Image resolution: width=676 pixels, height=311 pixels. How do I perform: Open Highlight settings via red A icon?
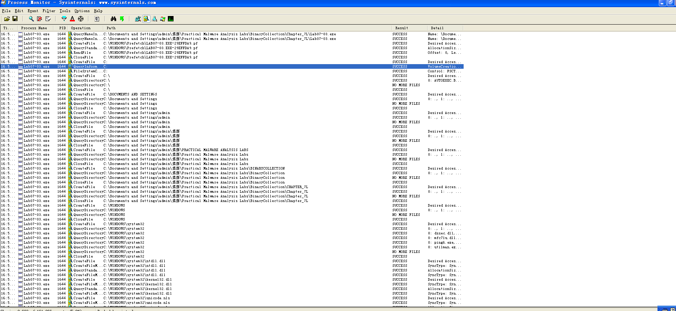click(x=72, y=19)
